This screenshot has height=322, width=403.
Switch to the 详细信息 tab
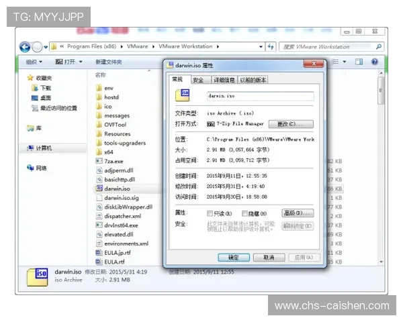[x=224, y=80]
